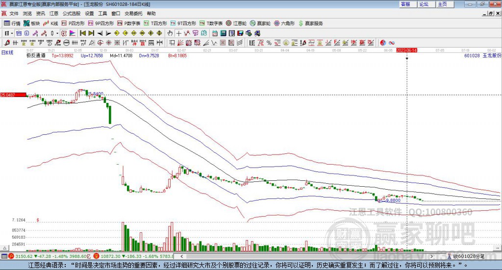Toggle the 行情 quotes view
Viewport: 502px width, 270px height.
(x=12, y=24)
